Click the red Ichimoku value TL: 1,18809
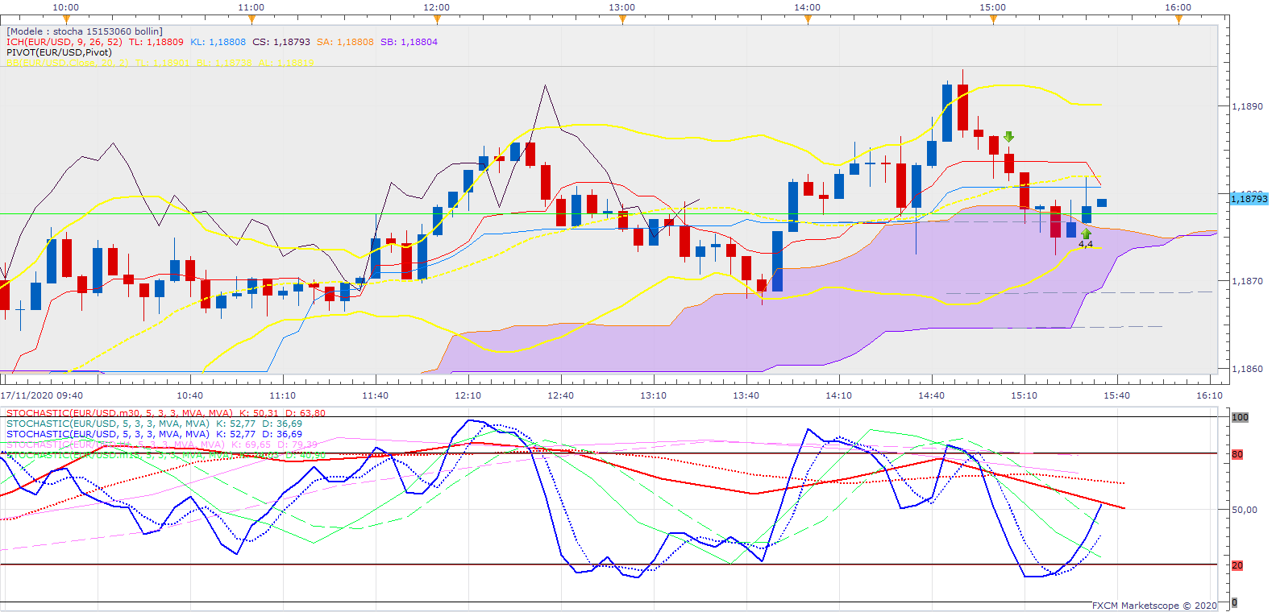 pyautogui.click(x=156, y=42)
